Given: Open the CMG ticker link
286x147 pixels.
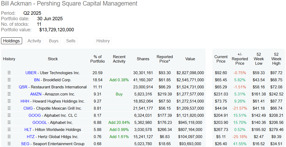Looking at the screenshot, I should click(28, 108).
